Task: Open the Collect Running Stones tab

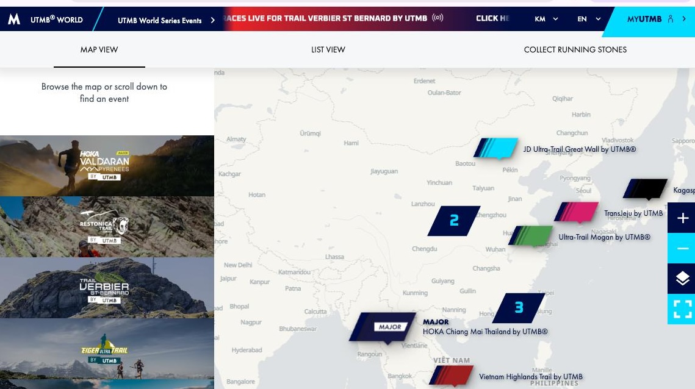Action: 575,49
